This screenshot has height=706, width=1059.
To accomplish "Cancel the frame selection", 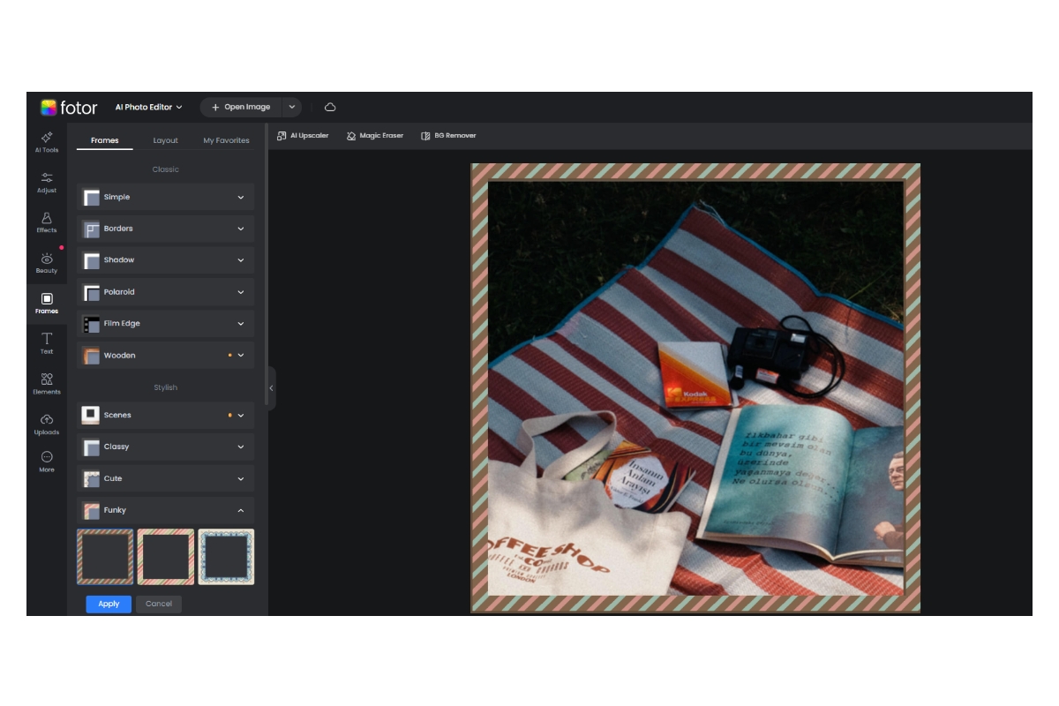I will coord(158,604).
